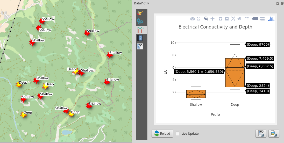284x143 pixels.
Task: Select the Zoom magnifier tool in plot toolbar
Action: (206, 19)
